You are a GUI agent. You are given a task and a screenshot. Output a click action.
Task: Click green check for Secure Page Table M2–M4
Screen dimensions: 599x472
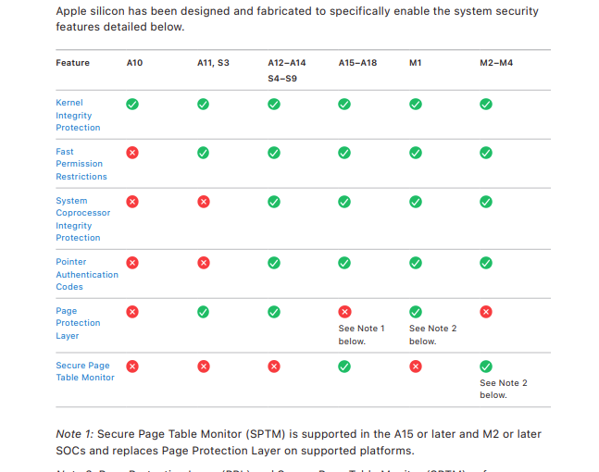(486, 366)
